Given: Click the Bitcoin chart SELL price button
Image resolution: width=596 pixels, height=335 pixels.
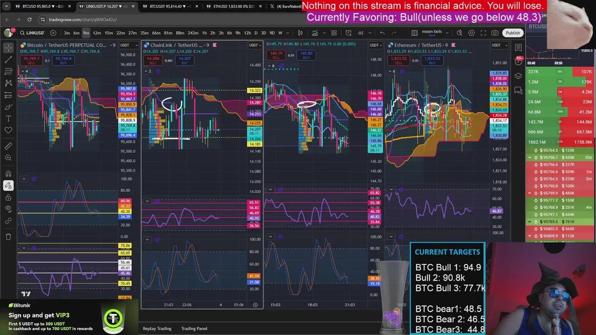Looking at the screenshot, I should (32, 60).
